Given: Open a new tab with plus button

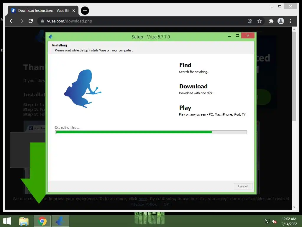Looking at the screenshot, I should pyautogui.click(x=85, y=11).
